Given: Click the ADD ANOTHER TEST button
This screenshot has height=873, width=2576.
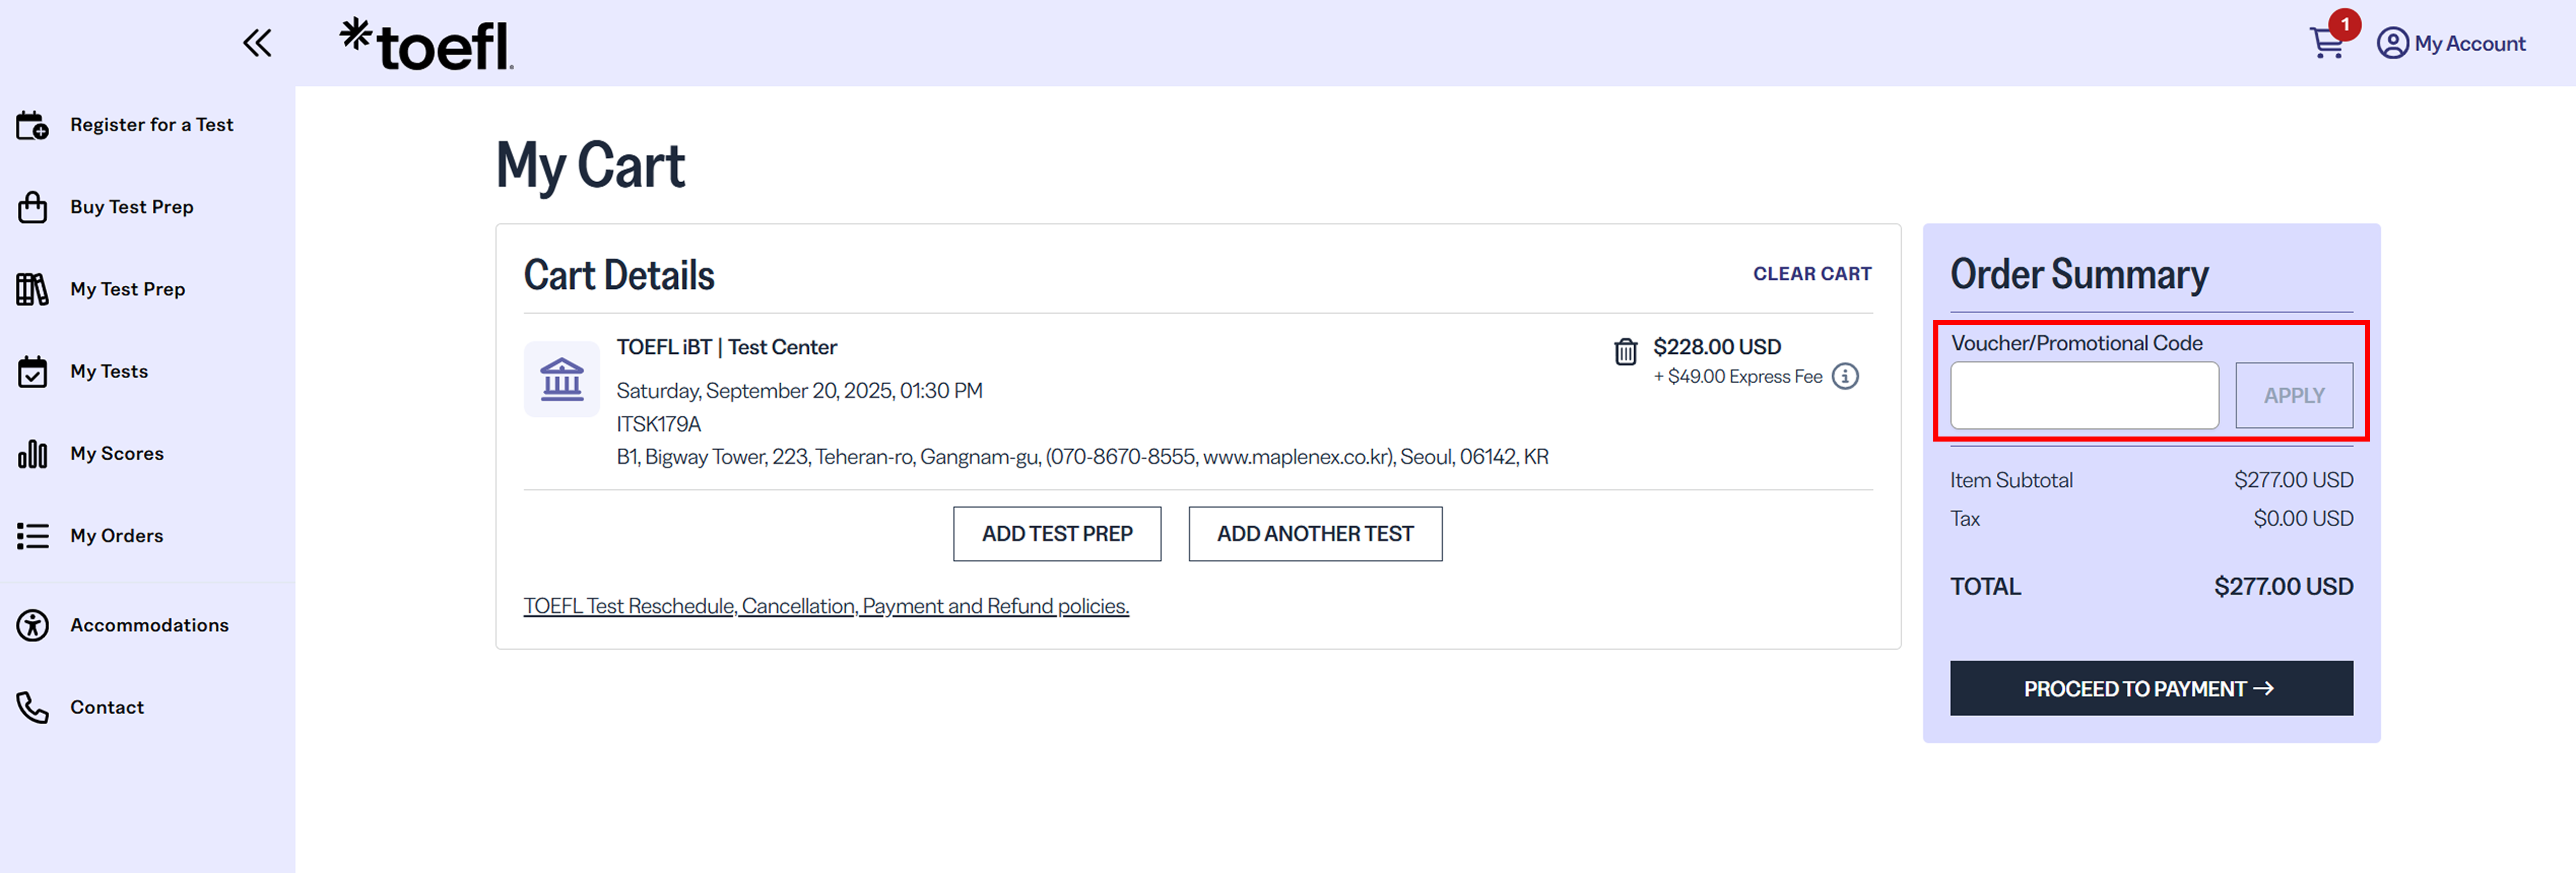Looking at the screenshot, I should pyautogui.click(x=1315, y=534).
